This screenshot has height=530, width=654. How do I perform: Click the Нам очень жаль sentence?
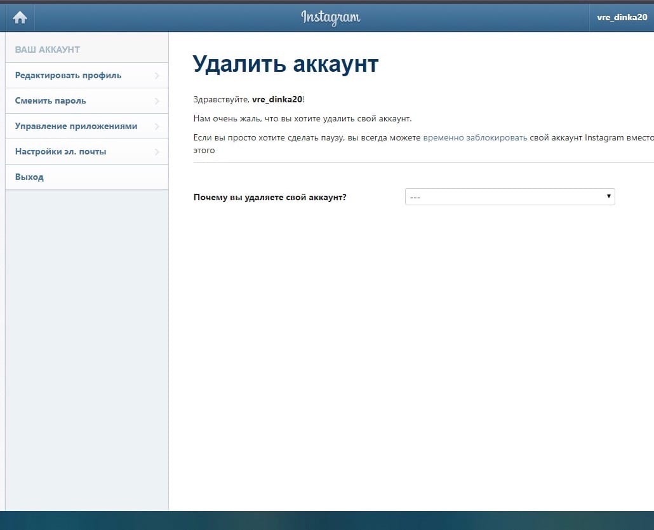pyautogui.click(x=302, y=119)
